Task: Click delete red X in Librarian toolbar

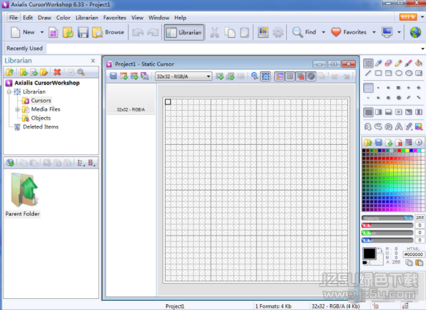Action: click(57, 72)
